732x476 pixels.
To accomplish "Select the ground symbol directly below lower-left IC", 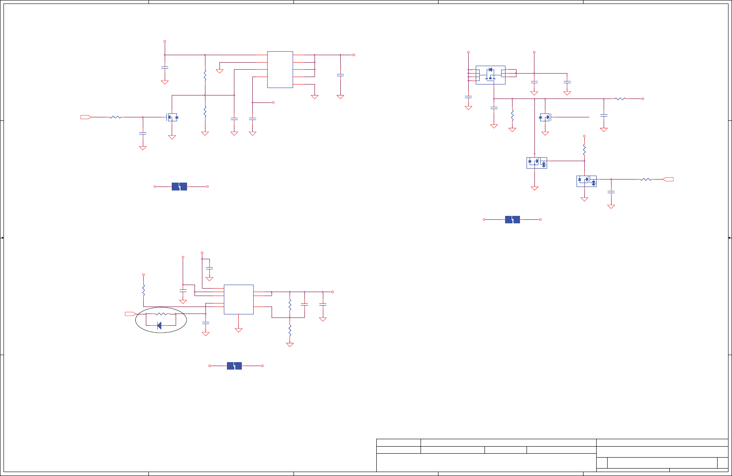I will [x=239, y=330].
